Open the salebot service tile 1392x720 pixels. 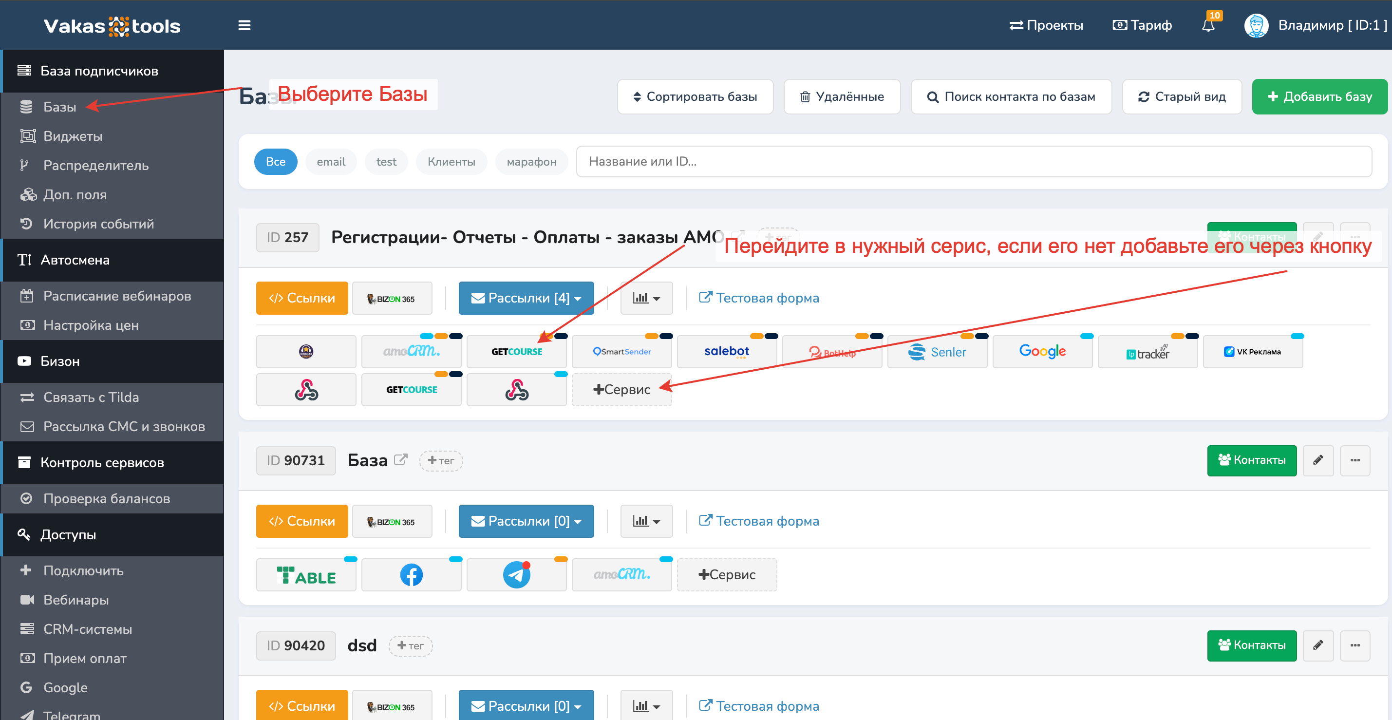(x=726, y=352)
